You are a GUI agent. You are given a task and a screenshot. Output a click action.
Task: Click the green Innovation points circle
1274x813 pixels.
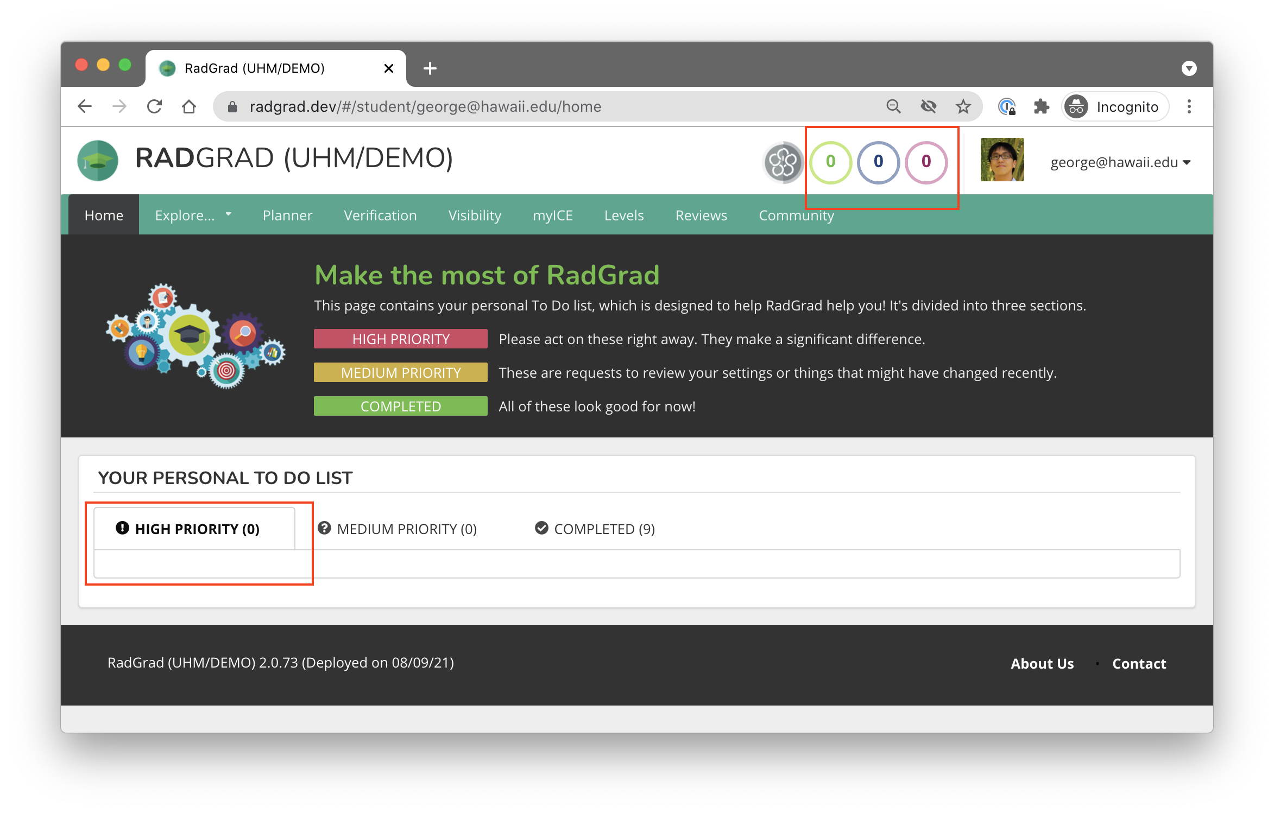(x=830, y=162)
